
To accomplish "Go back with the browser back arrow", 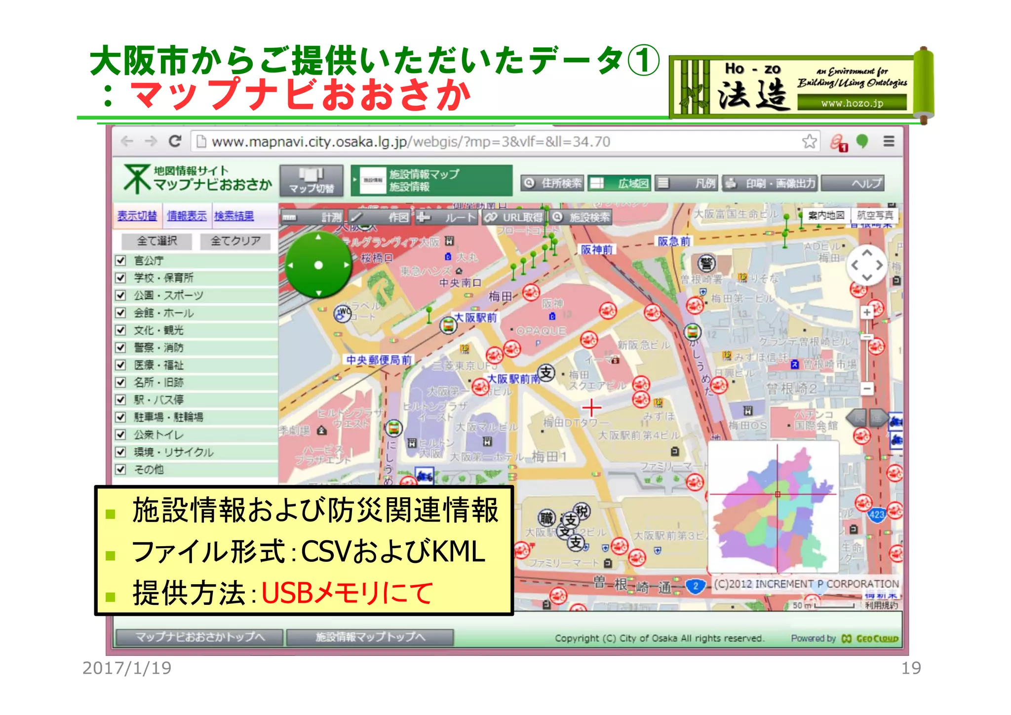I will point(127,142).
